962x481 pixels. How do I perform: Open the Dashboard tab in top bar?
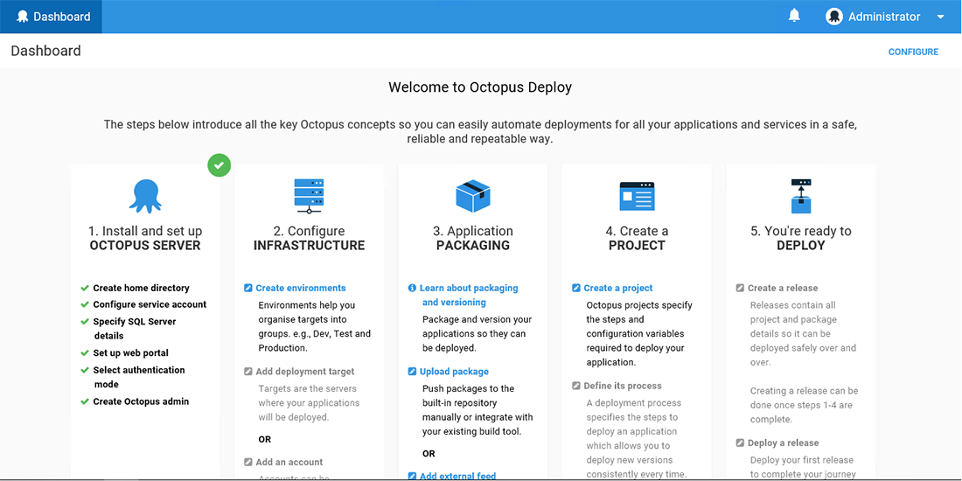52,17
